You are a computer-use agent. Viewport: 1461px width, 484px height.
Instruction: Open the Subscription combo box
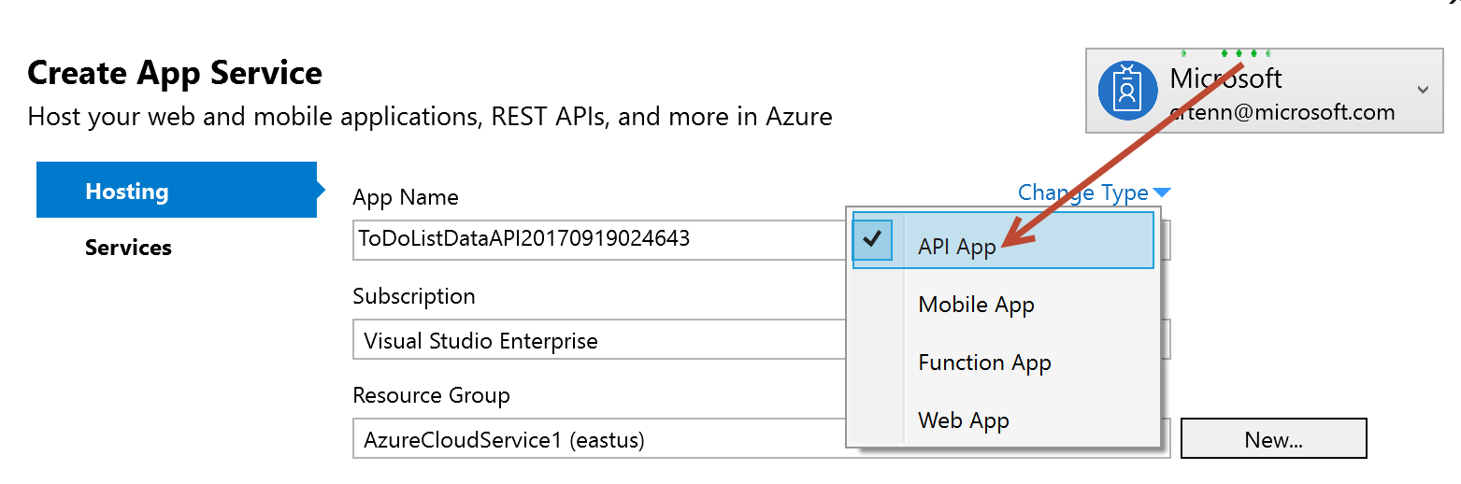[598, 340]
